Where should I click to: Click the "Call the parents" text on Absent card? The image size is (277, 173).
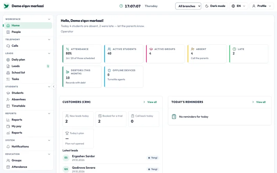pyautogui.click(x=200, y=58)
